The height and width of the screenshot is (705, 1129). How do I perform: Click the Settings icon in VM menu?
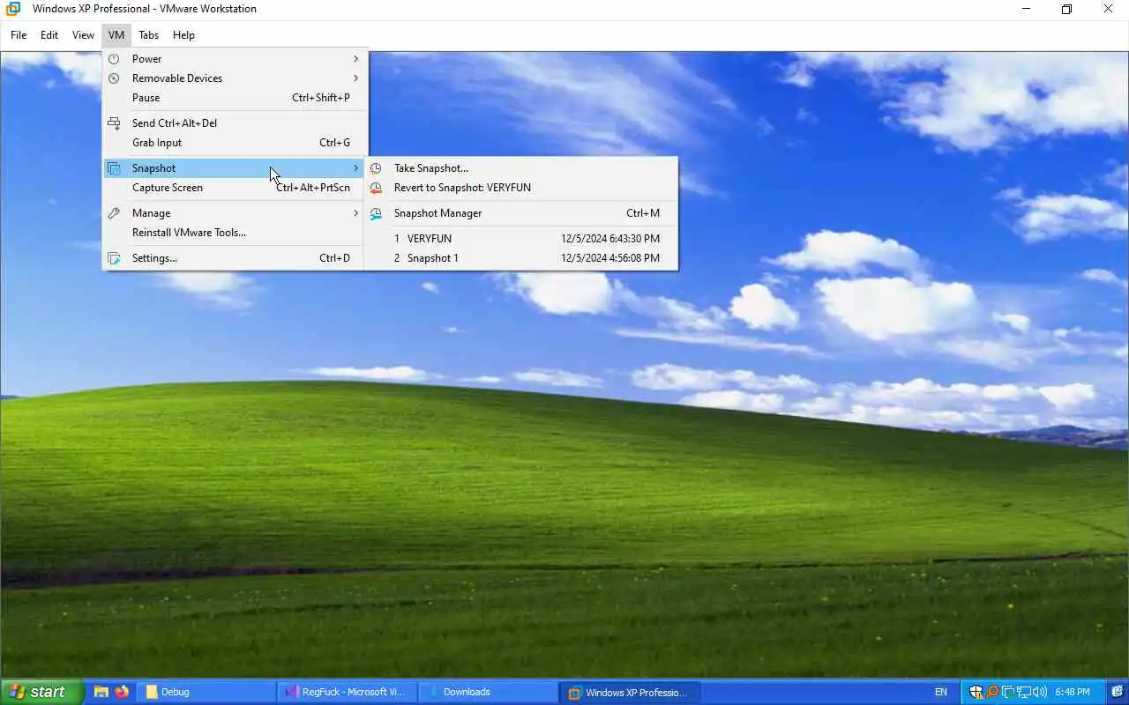coord(114,258)
